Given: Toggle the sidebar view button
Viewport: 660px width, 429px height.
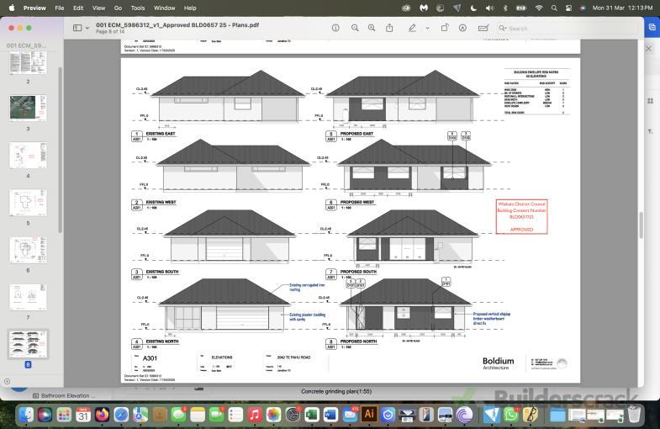Looking at the screenshot, I should coord(77,28).
